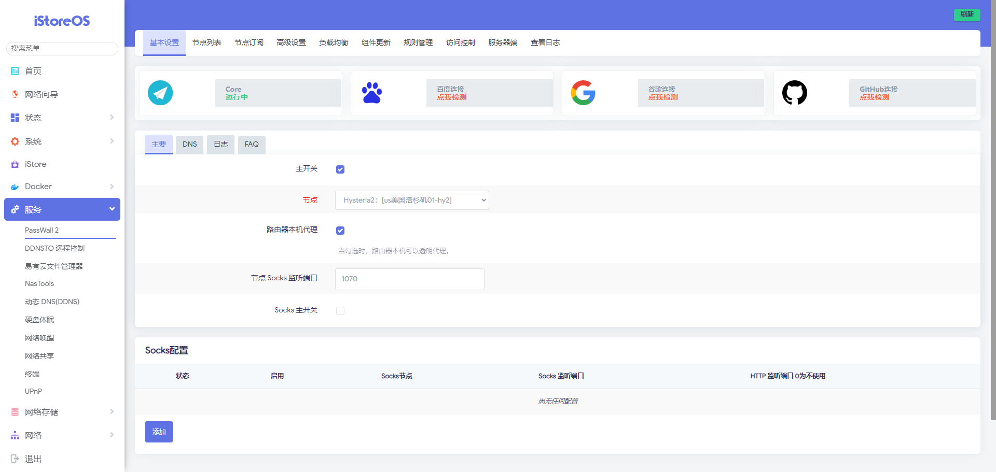Screen dimensions: 996x472
Task: Open the 服务器端 tab
Action: point(503,42)
